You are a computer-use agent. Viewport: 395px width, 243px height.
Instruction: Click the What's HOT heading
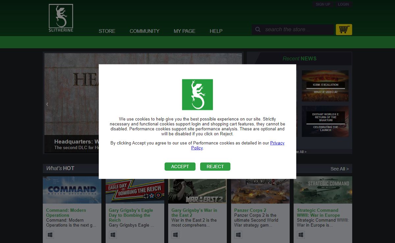coord(60,168)
